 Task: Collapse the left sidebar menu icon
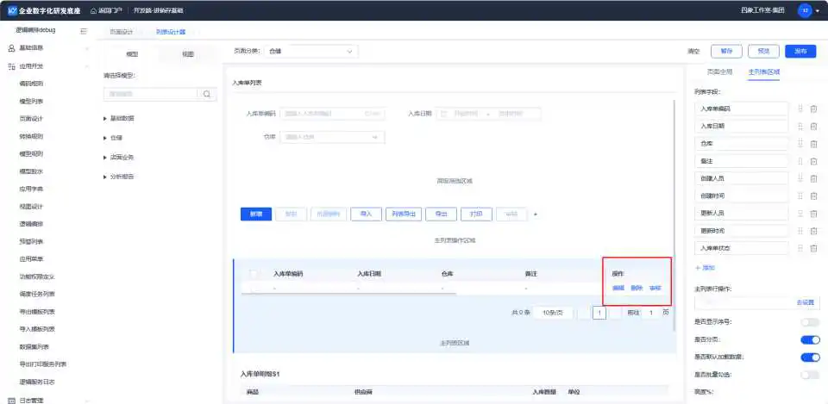pos(84,31)
